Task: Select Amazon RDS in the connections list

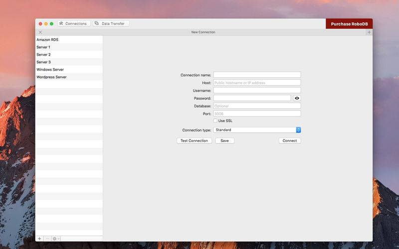Action: [x=47, y=39]
